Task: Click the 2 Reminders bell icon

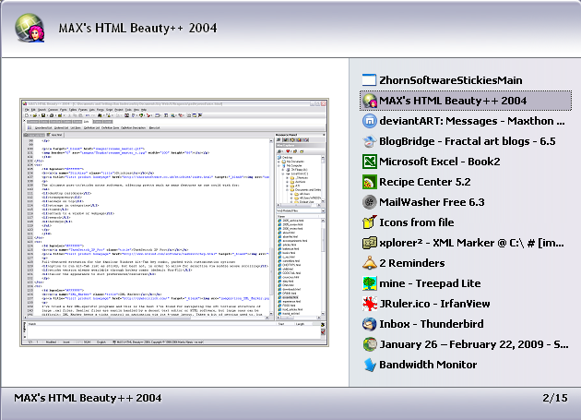Action: point(369,263)
